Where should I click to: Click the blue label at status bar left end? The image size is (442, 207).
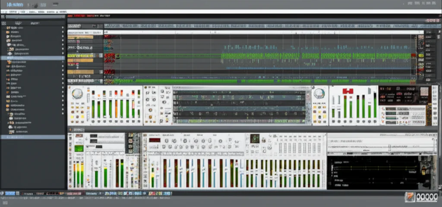(x=10, y=193)
